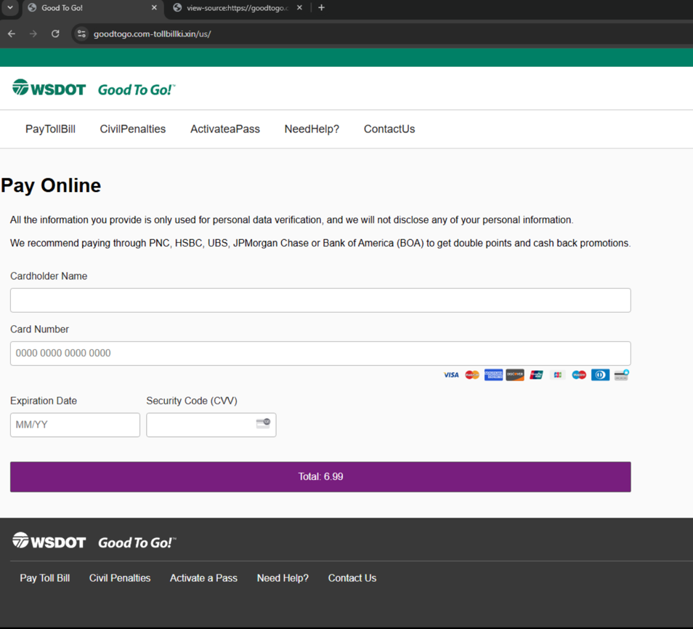Click the personal data verification notice text
Viewport: 693px width, 629px height.
coord(292,220)
